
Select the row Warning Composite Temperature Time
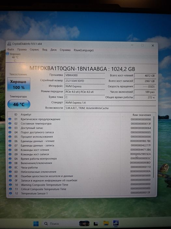80,185
